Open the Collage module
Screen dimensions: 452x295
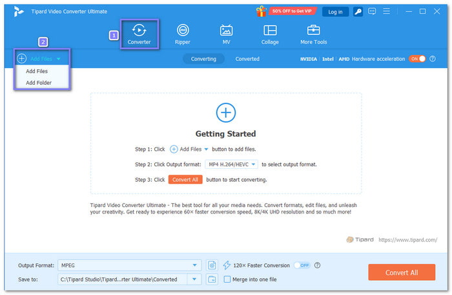coord(270,34)
